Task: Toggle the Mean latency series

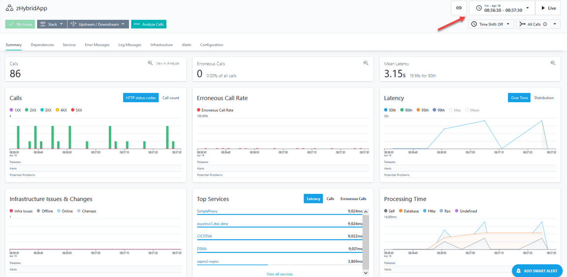Action: (468, 110)
